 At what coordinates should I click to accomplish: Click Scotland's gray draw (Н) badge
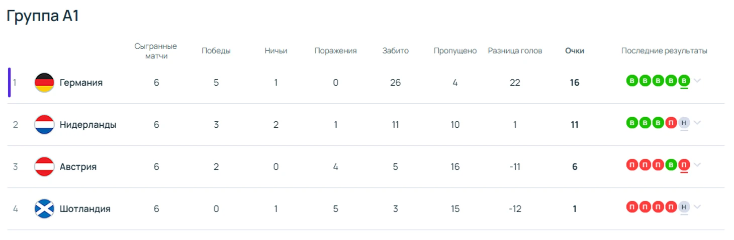click(684, 207)
